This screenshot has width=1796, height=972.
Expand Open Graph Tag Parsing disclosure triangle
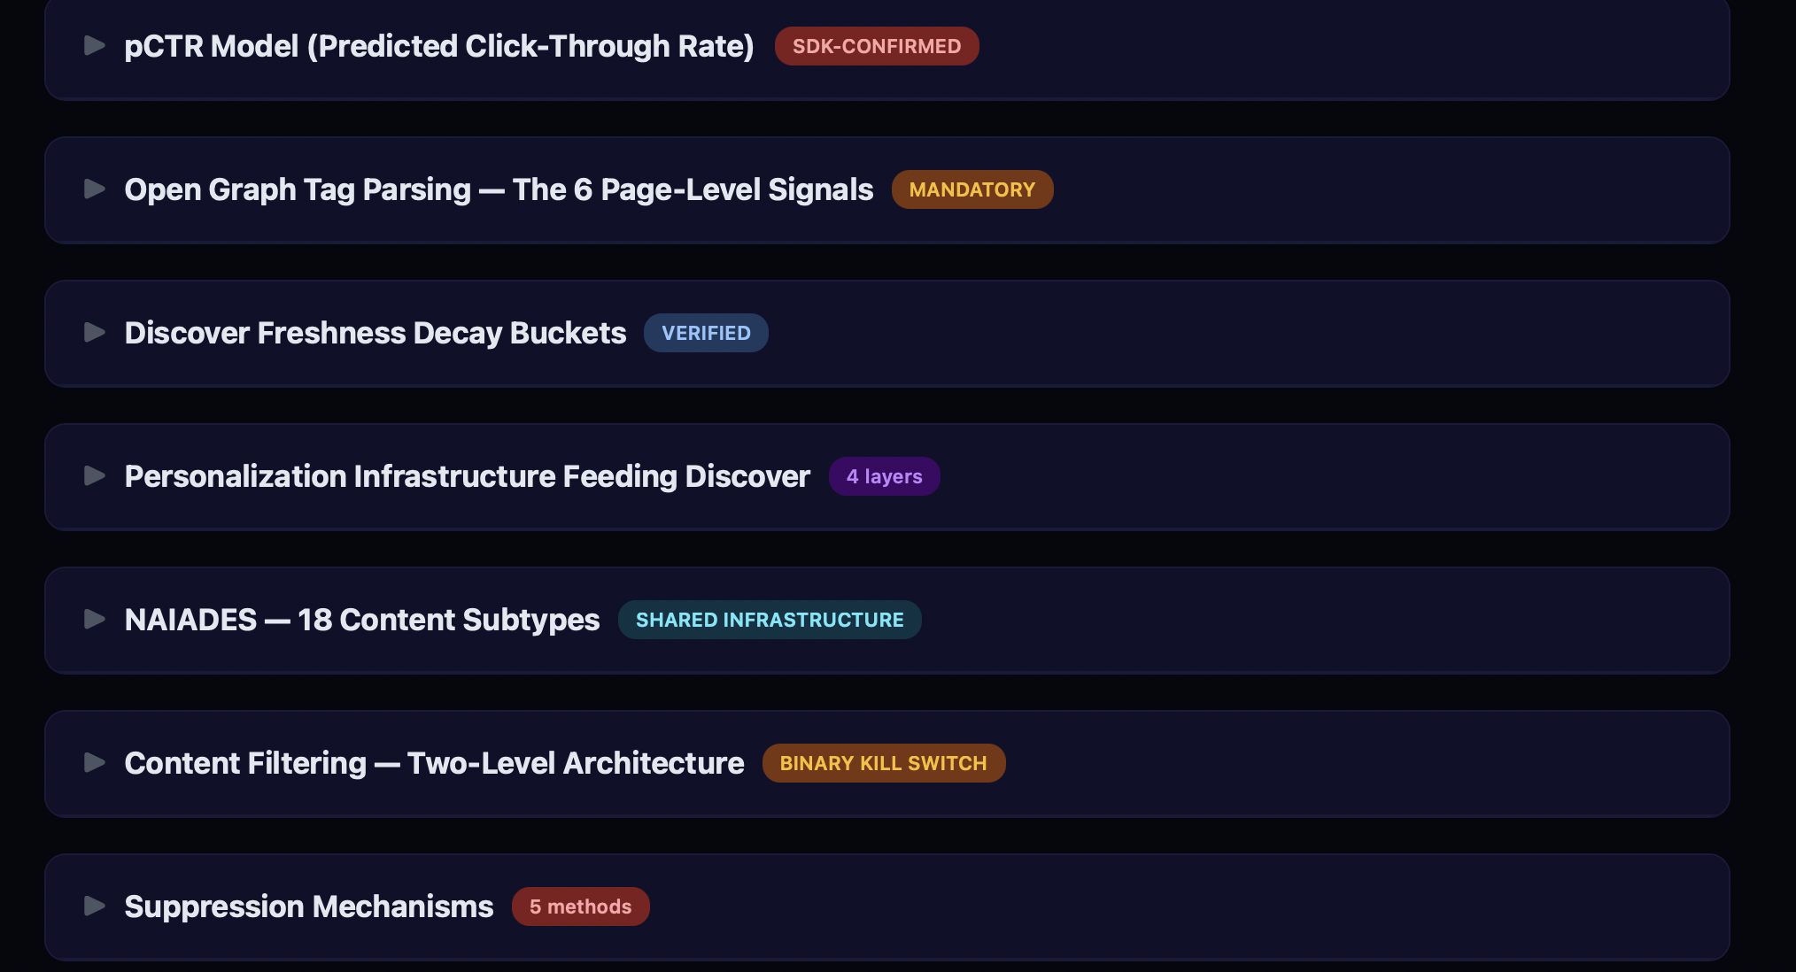(x=94, y=189)
